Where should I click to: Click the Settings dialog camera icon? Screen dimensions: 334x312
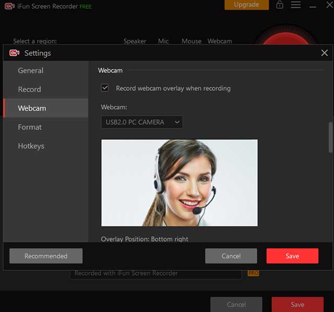15,53
